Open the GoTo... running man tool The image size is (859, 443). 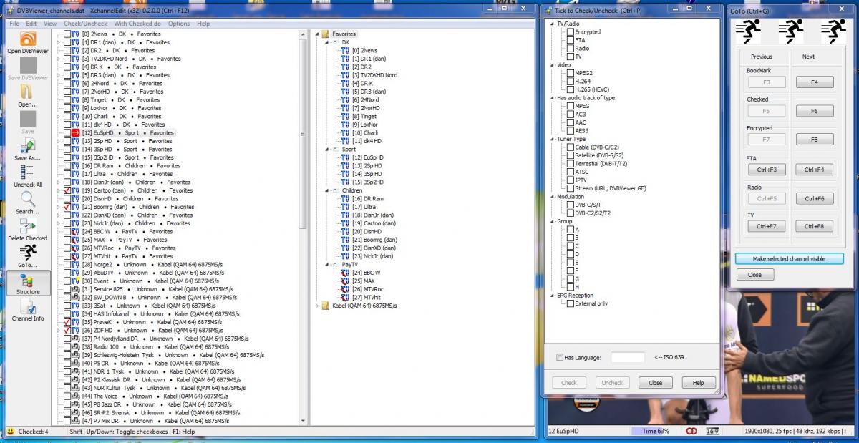point(28,253)
